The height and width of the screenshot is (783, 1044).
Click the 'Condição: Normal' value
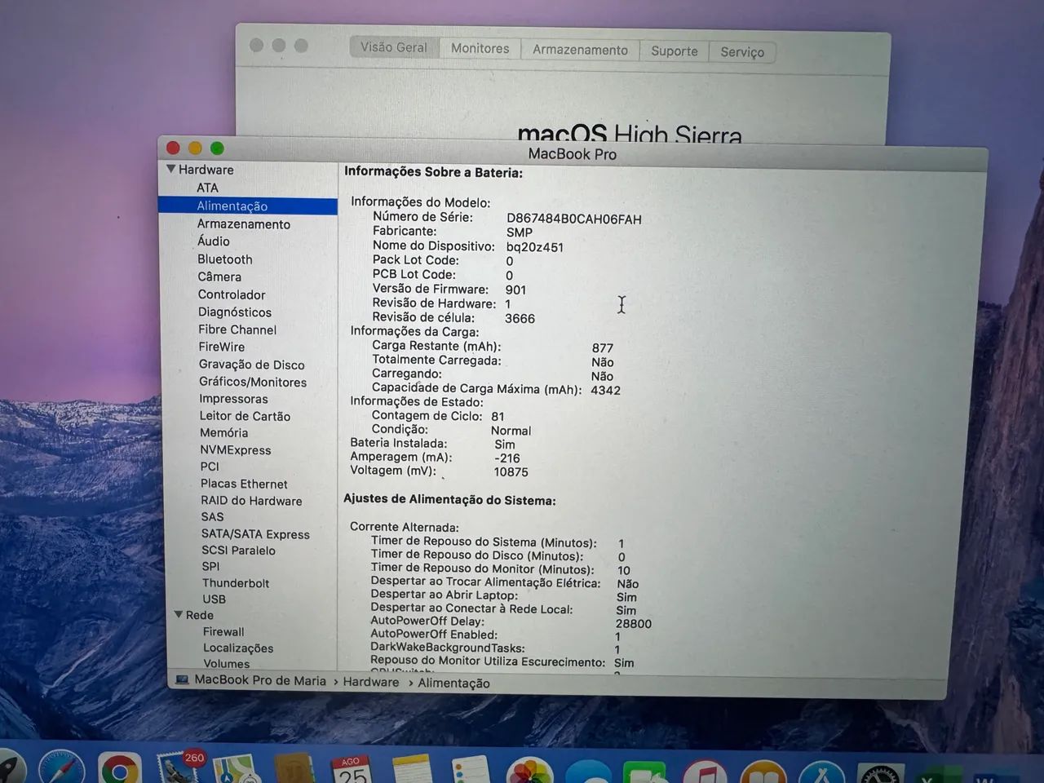click(511, 431)
